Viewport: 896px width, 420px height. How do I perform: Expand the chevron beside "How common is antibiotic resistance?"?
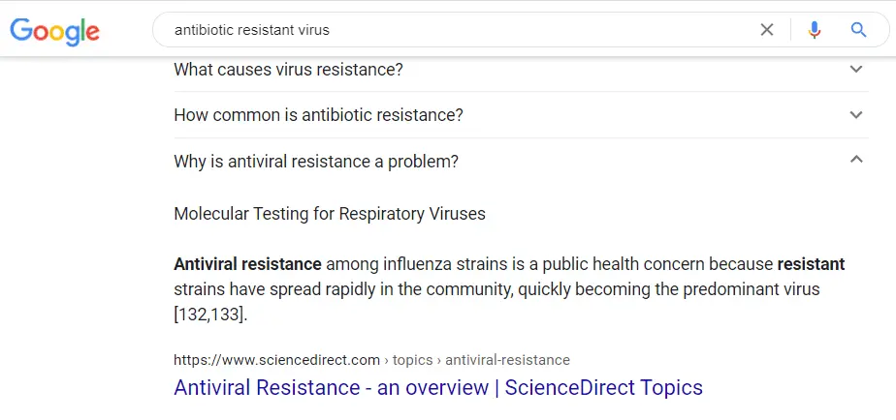[x=855, y=115]
